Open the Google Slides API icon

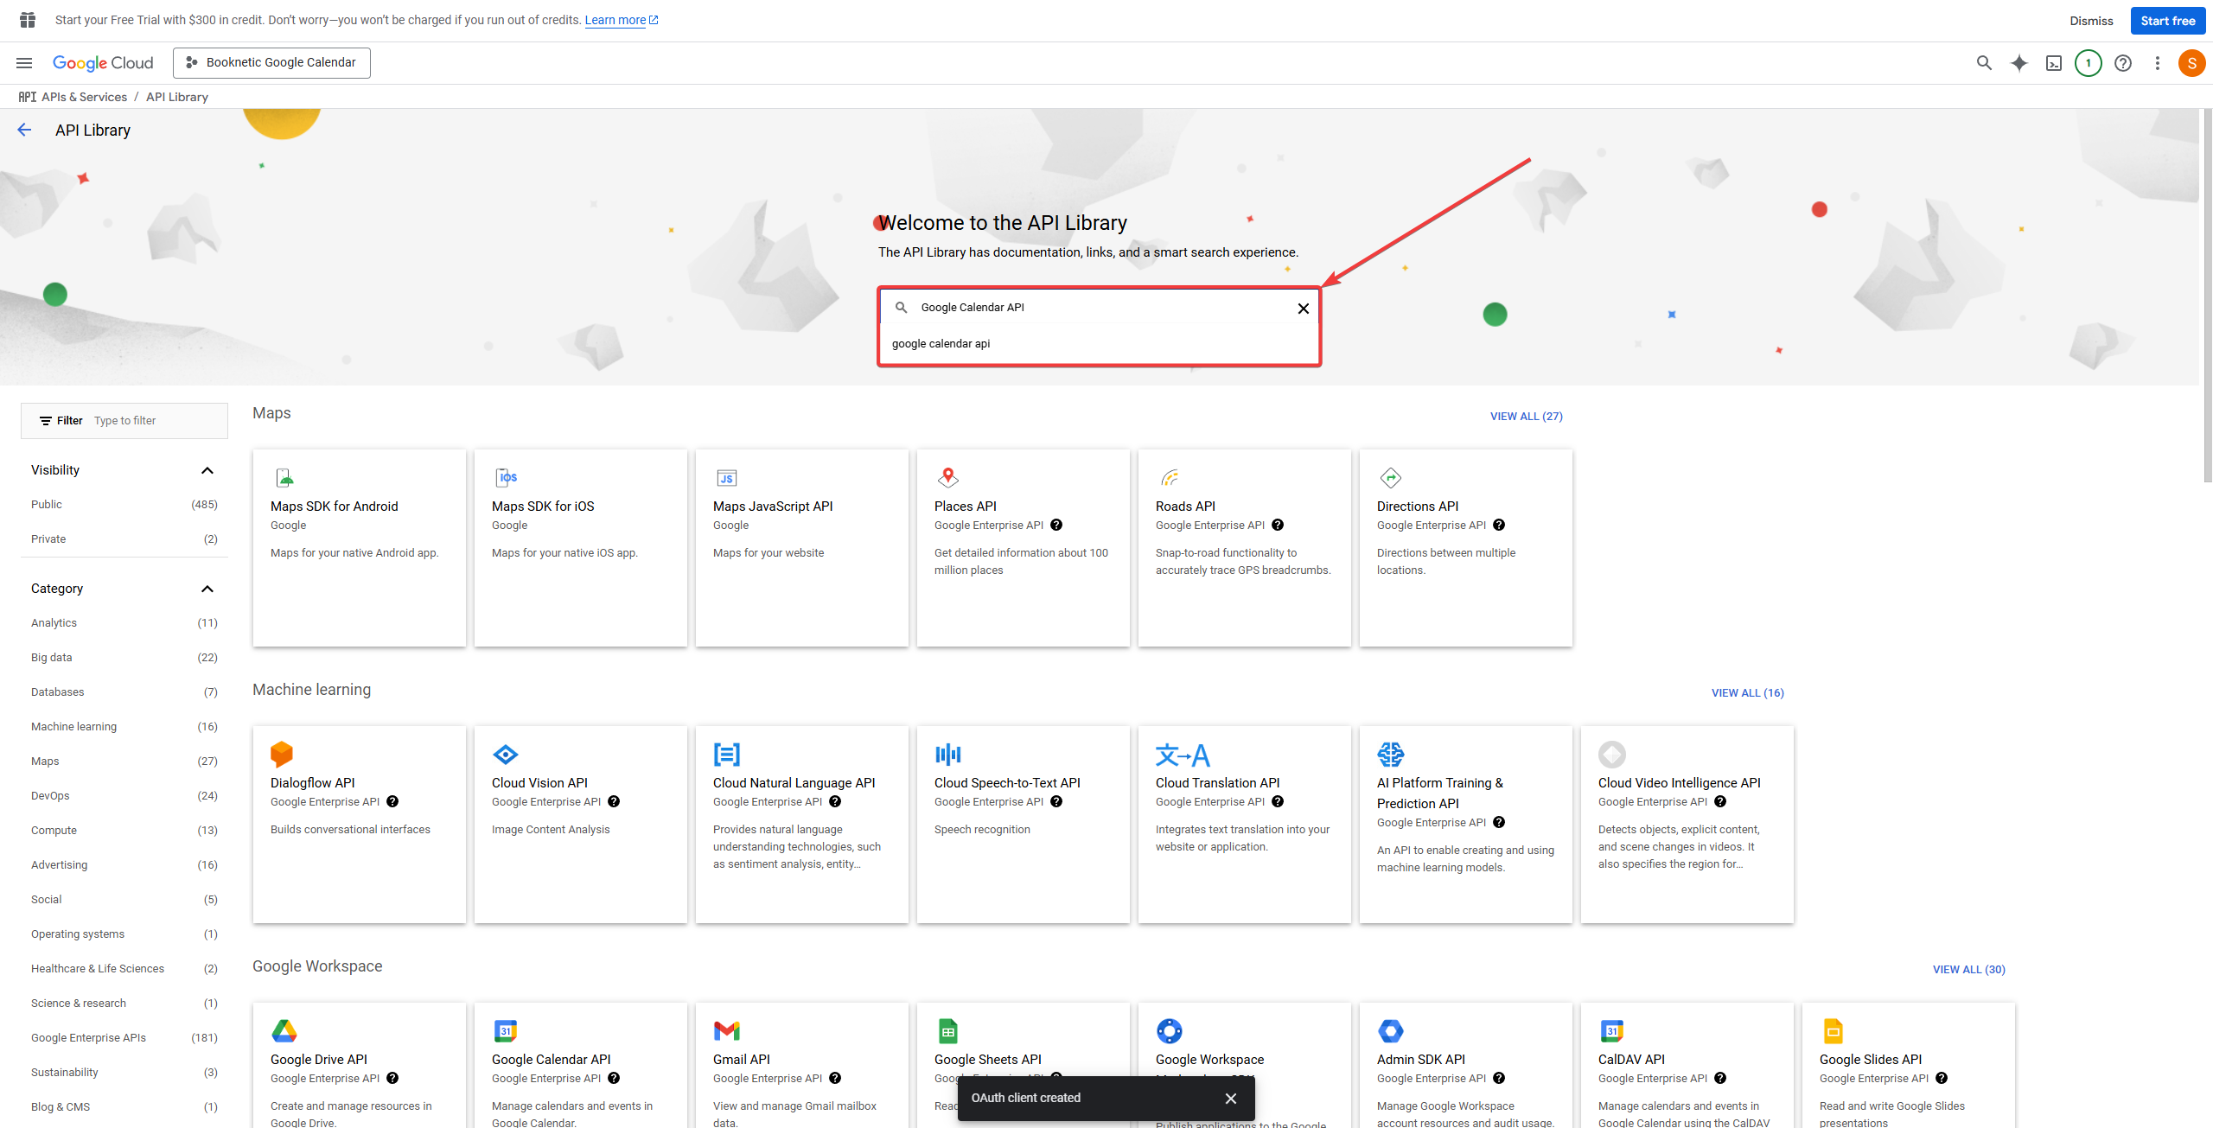pyautogui.click(x=1834, y=1030)
